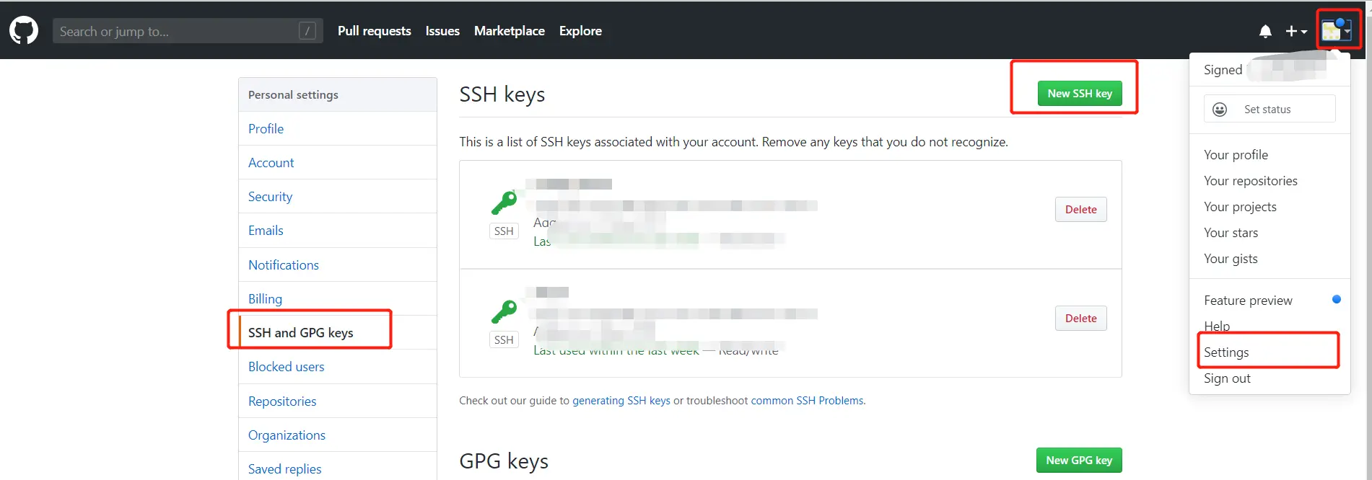The width and height of the screenshot is (1372, 480).
Task: Focus the Search or jump to field
Action: 173,31
